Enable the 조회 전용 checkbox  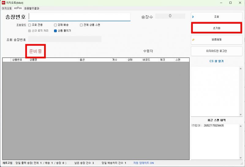29,25
